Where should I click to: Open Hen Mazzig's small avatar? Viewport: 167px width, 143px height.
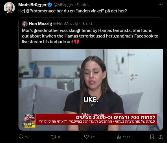pos(25,24)
